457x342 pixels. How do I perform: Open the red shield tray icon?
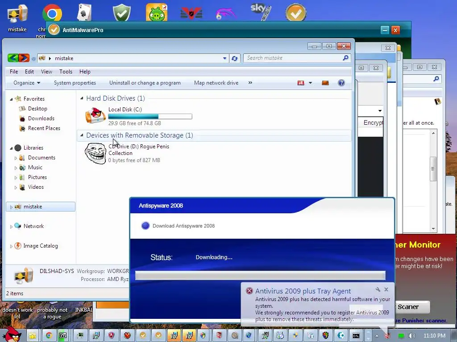click(387, 336)
